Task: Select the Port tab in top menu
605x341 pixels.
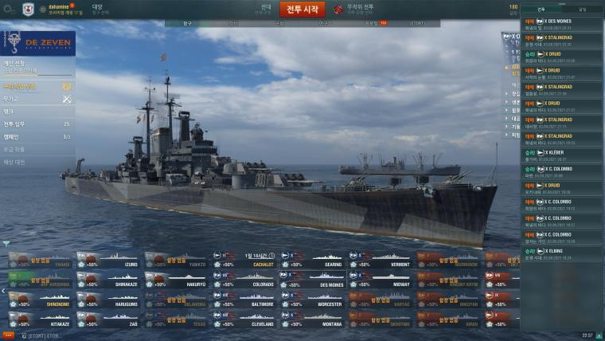Action: (x=187, y=23)
